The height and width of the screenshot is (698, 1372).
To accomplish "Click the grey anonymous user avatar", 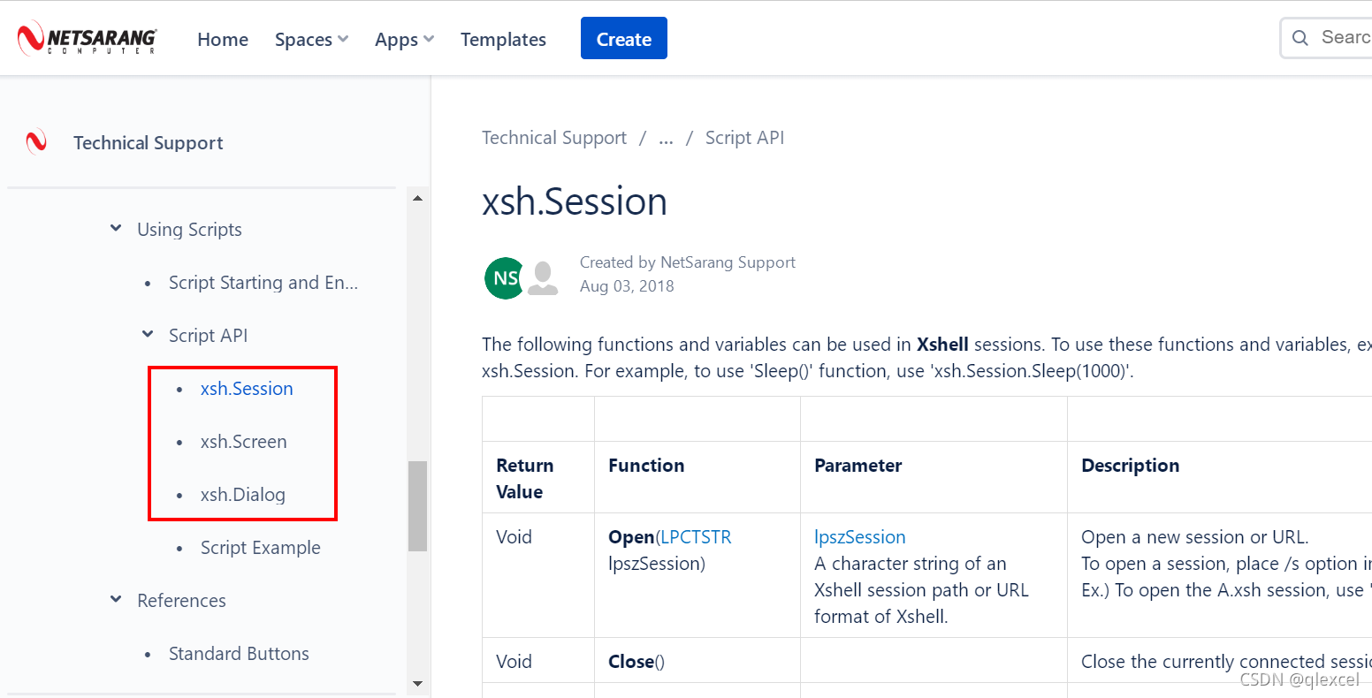I will [543, 278].
